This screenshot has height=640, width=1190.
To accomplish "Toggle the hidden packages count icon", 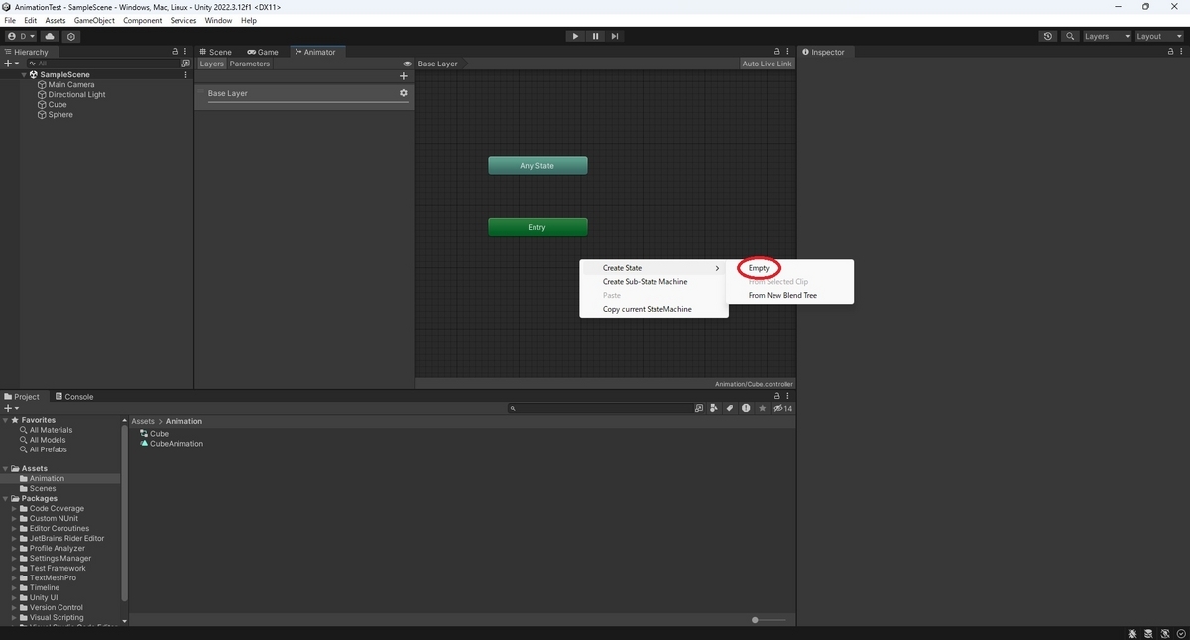I will click(x=783, y=408).
